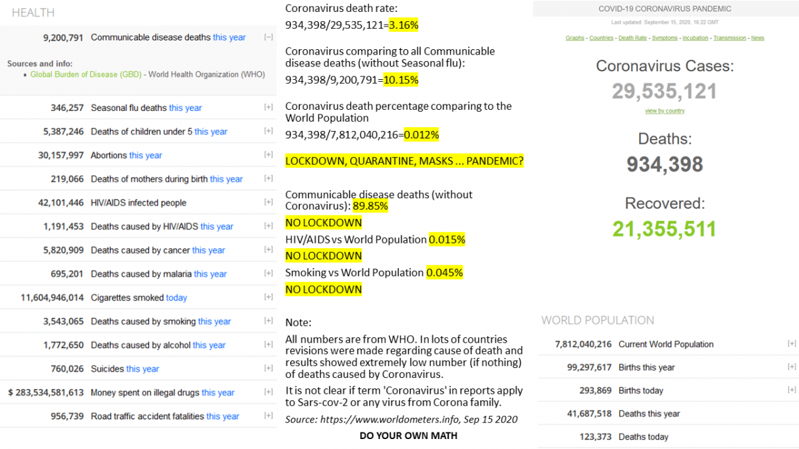Click the 'view by country' link

665,111
